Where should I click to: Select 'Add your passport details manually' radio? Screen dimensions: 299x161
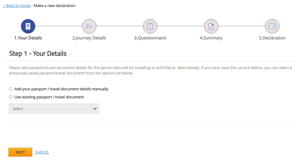click(x=11, y=89)
